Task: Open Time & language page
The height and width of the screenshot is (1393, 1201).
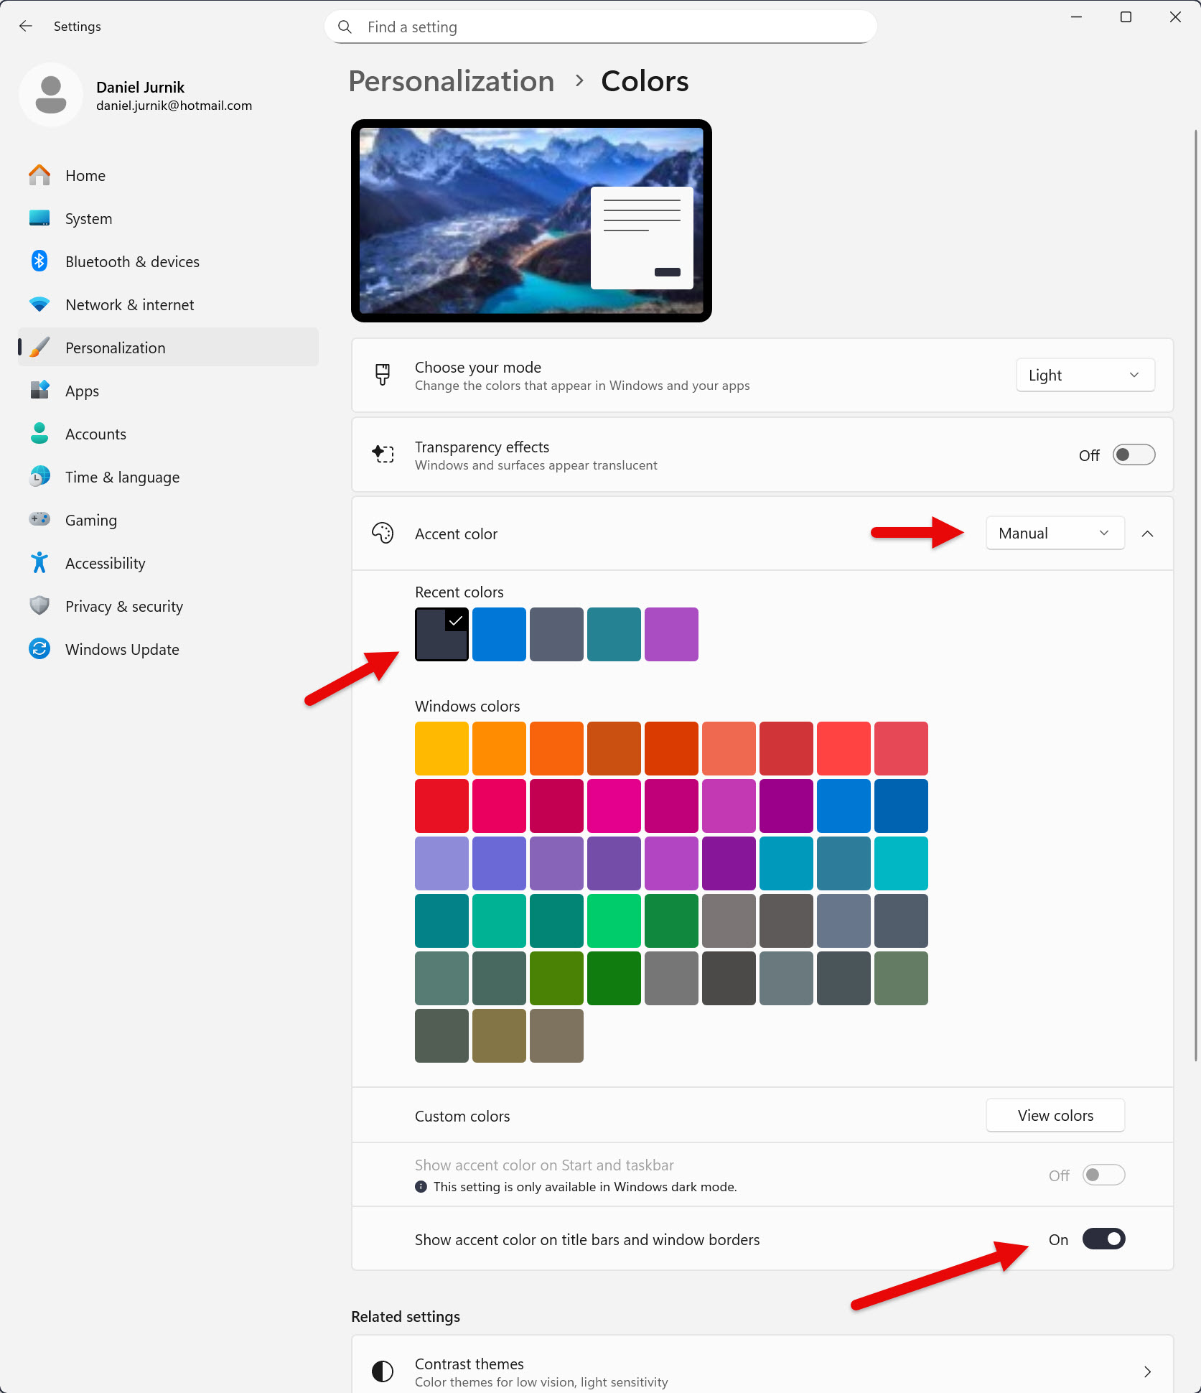Action: (167, 477)
